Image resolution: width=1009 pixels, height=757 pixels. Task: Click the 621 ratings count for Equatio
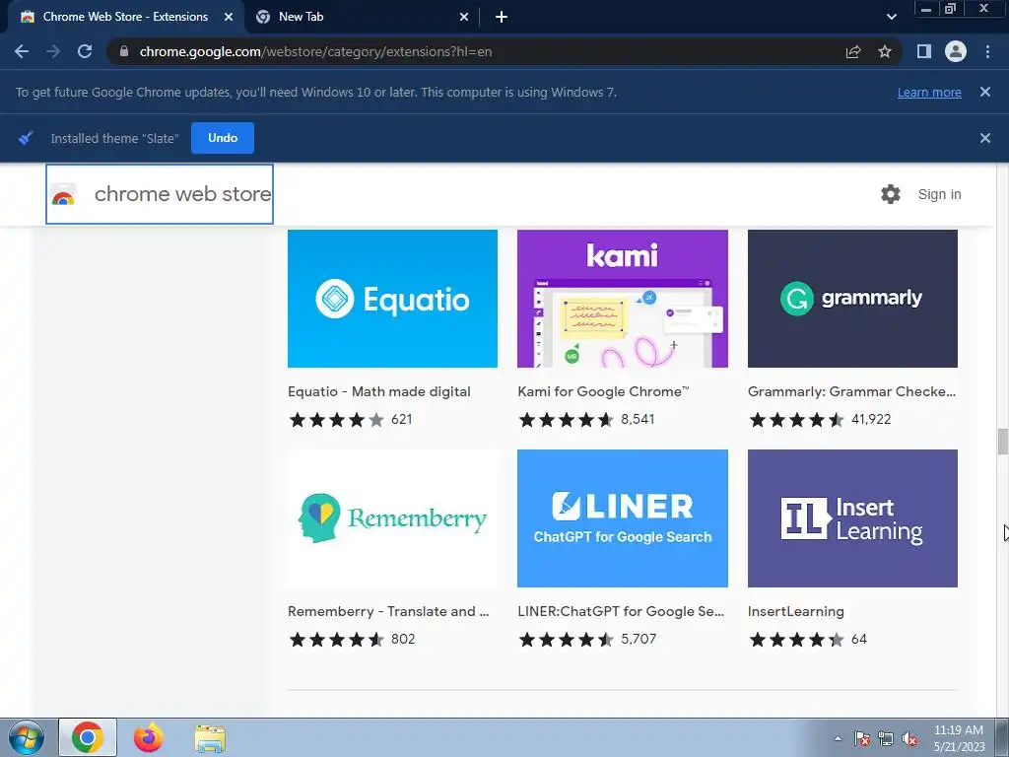click(402, 420)
